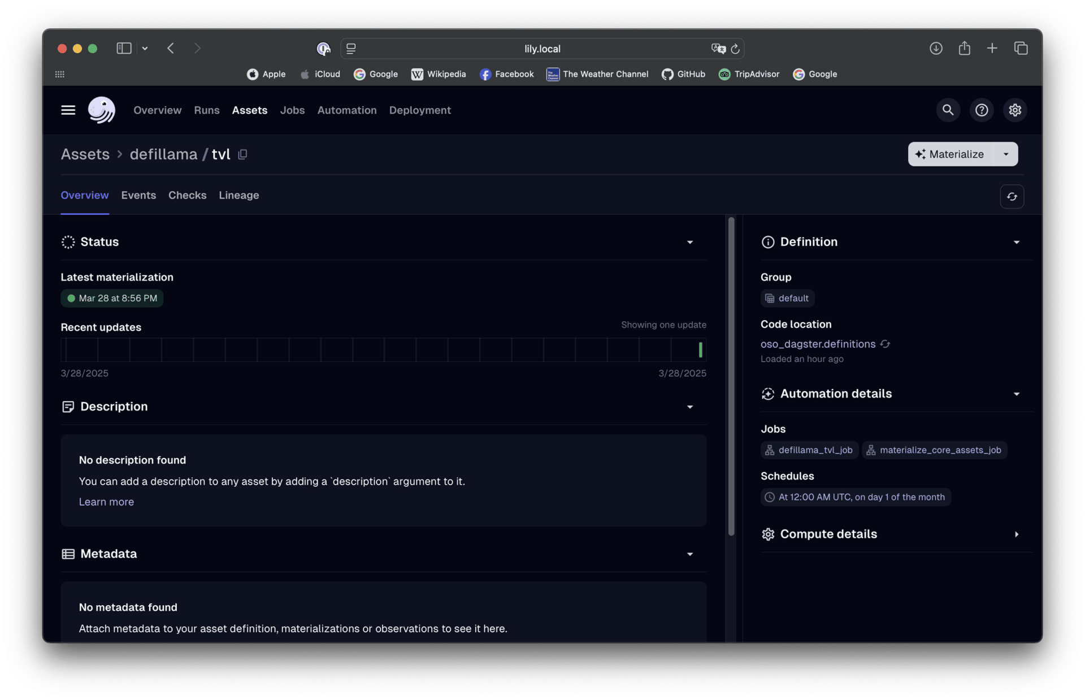Switch to the Events tab
The height and width of the screenshot is (699, 1085).
click(x=138, y=195)
